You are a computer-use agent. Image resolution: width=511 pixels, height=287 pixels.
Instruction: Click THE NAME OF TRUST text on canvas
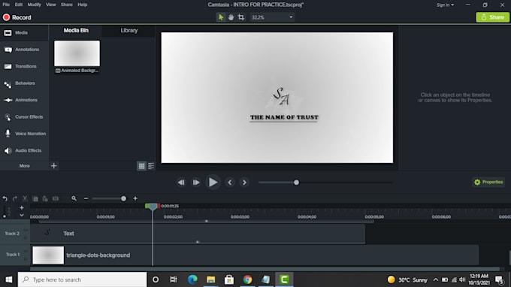[x=284, y=117]
